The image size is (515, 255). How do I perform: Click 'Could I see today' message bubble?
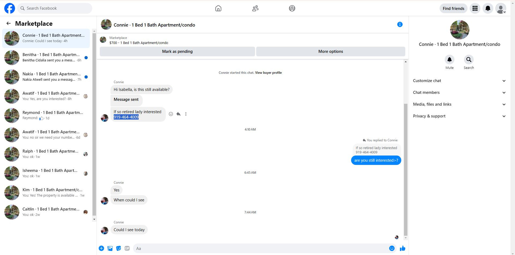tap(129, 230)
